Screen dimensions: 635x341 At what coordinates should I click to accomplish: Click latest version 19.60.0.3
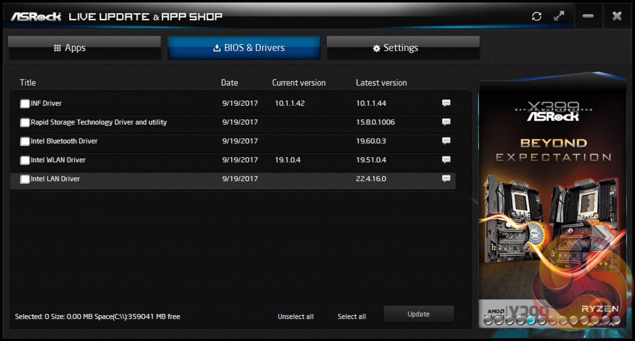pyautogui.click(x=371, y=141)
